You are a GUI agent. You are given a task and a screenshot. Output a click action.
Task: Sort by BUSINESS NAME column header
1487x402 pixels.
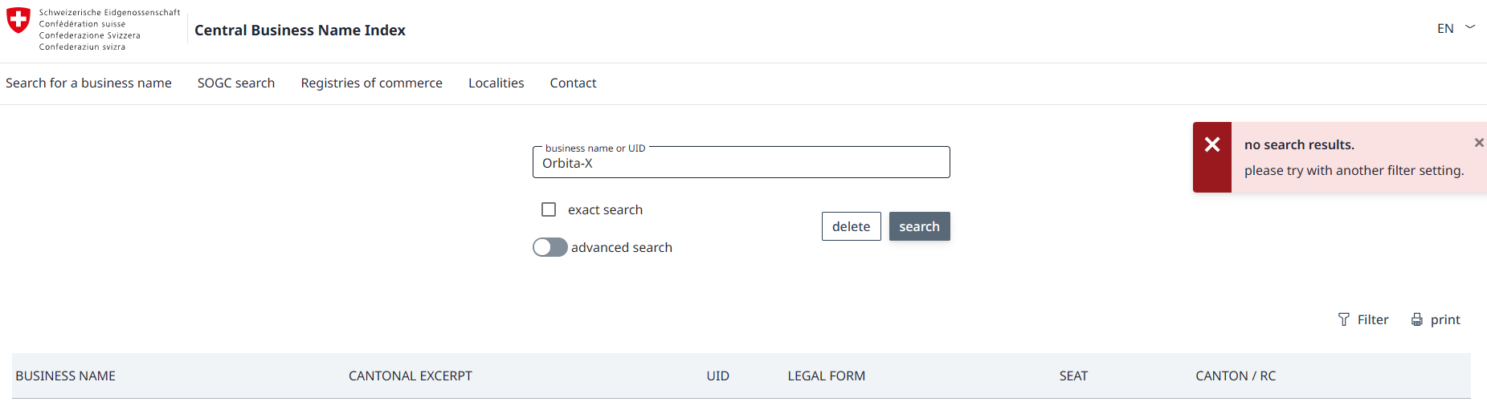[66, 376]
